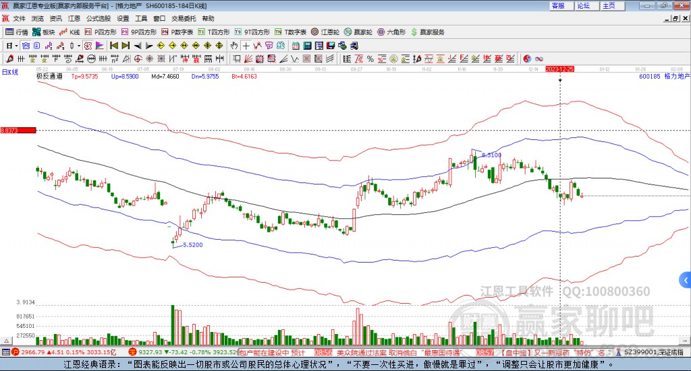Screen dimensions: 691x371
Task: Click the Md=7.4660 indicator value
Action: point(165,77)
